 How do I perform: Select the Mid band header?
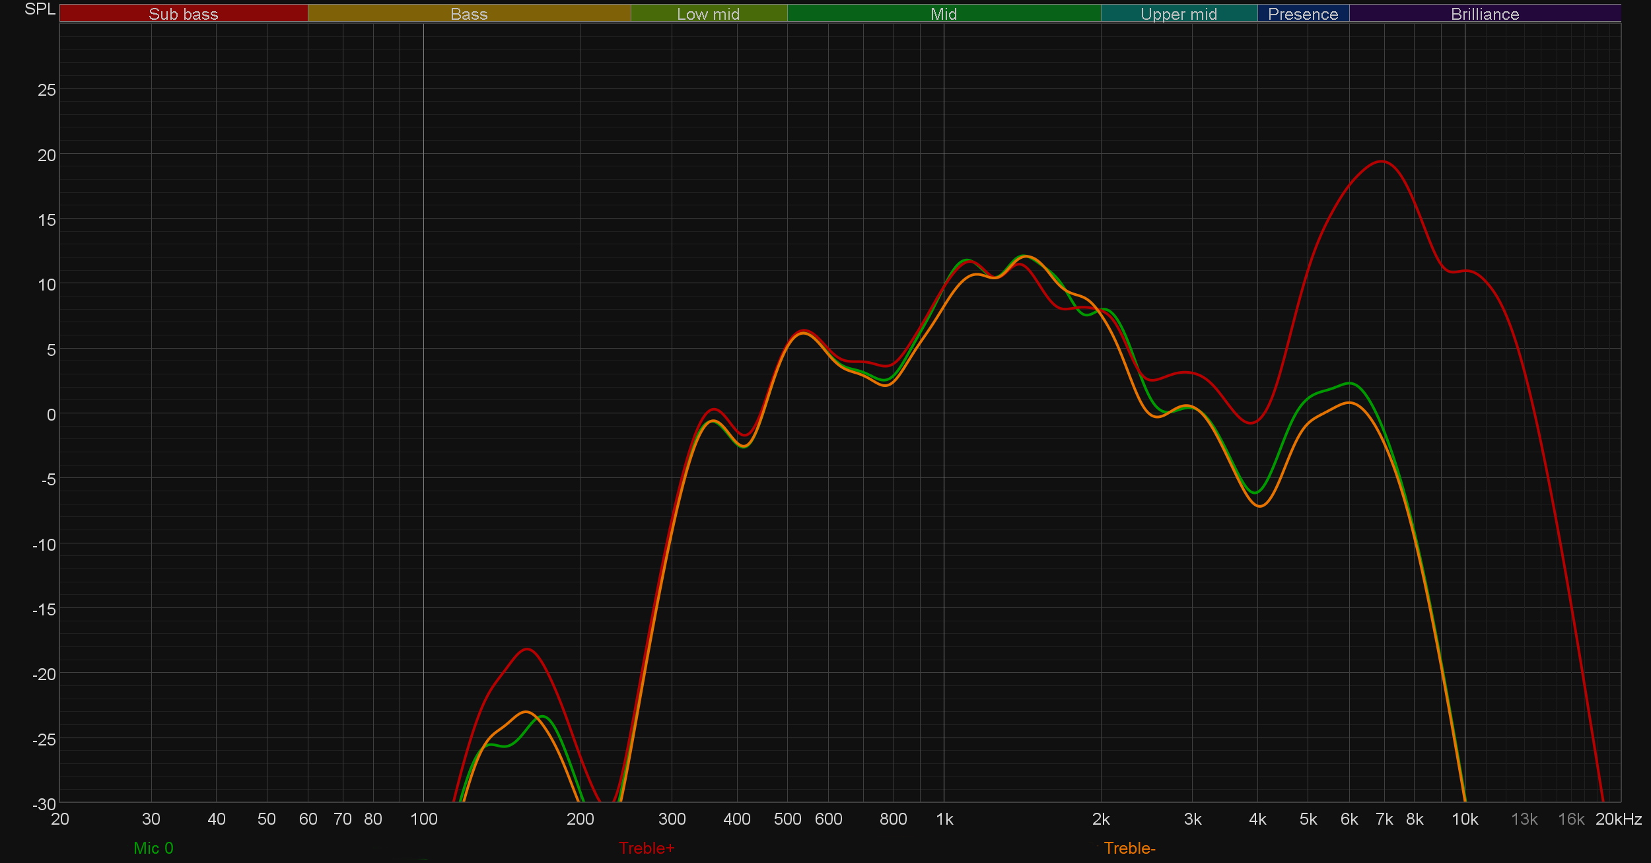coord(943,14)
